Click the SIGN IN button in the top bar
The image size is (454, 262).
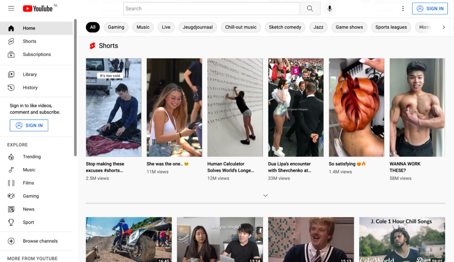click(x=430, y=9)
